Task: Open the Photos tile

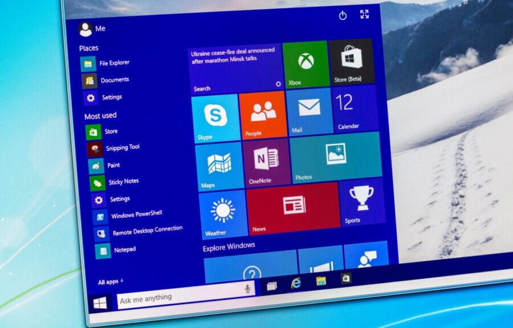Action: [x=336, y=158]
